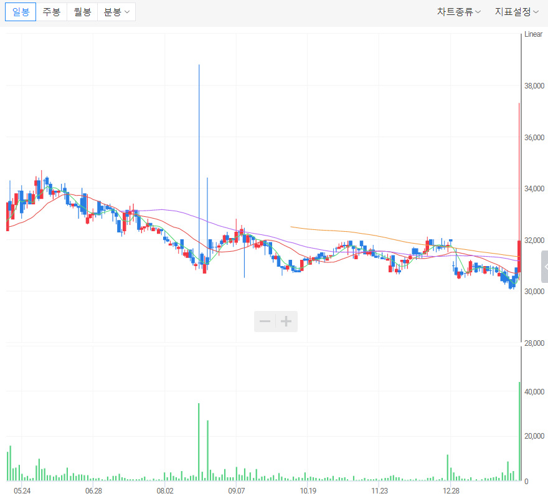Click the 10.19 date label
The image size is (548, 496).
pos(308,491)
